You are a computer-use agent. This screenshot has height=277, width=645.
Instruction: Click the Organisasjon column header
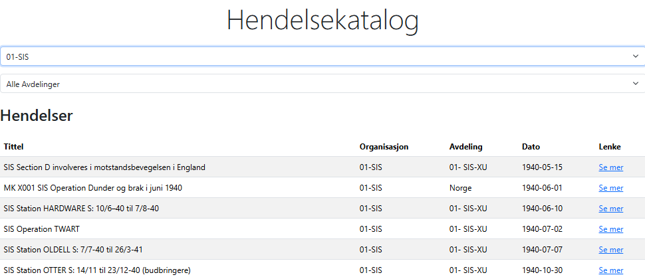[384, 147]
